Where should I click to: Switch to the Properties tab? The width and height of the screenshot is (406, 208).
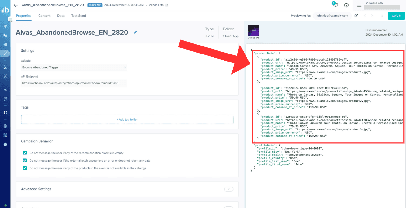[x=24, y=16]
